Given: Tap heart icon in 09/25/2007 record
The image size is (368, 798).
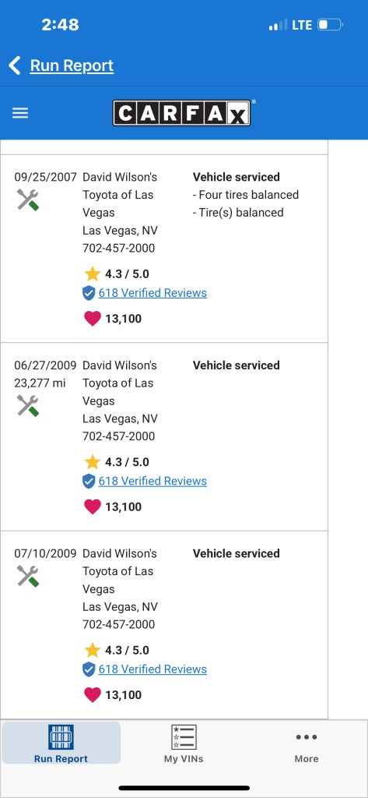Looking at the screenshot, I should click(x=92, y=319).
